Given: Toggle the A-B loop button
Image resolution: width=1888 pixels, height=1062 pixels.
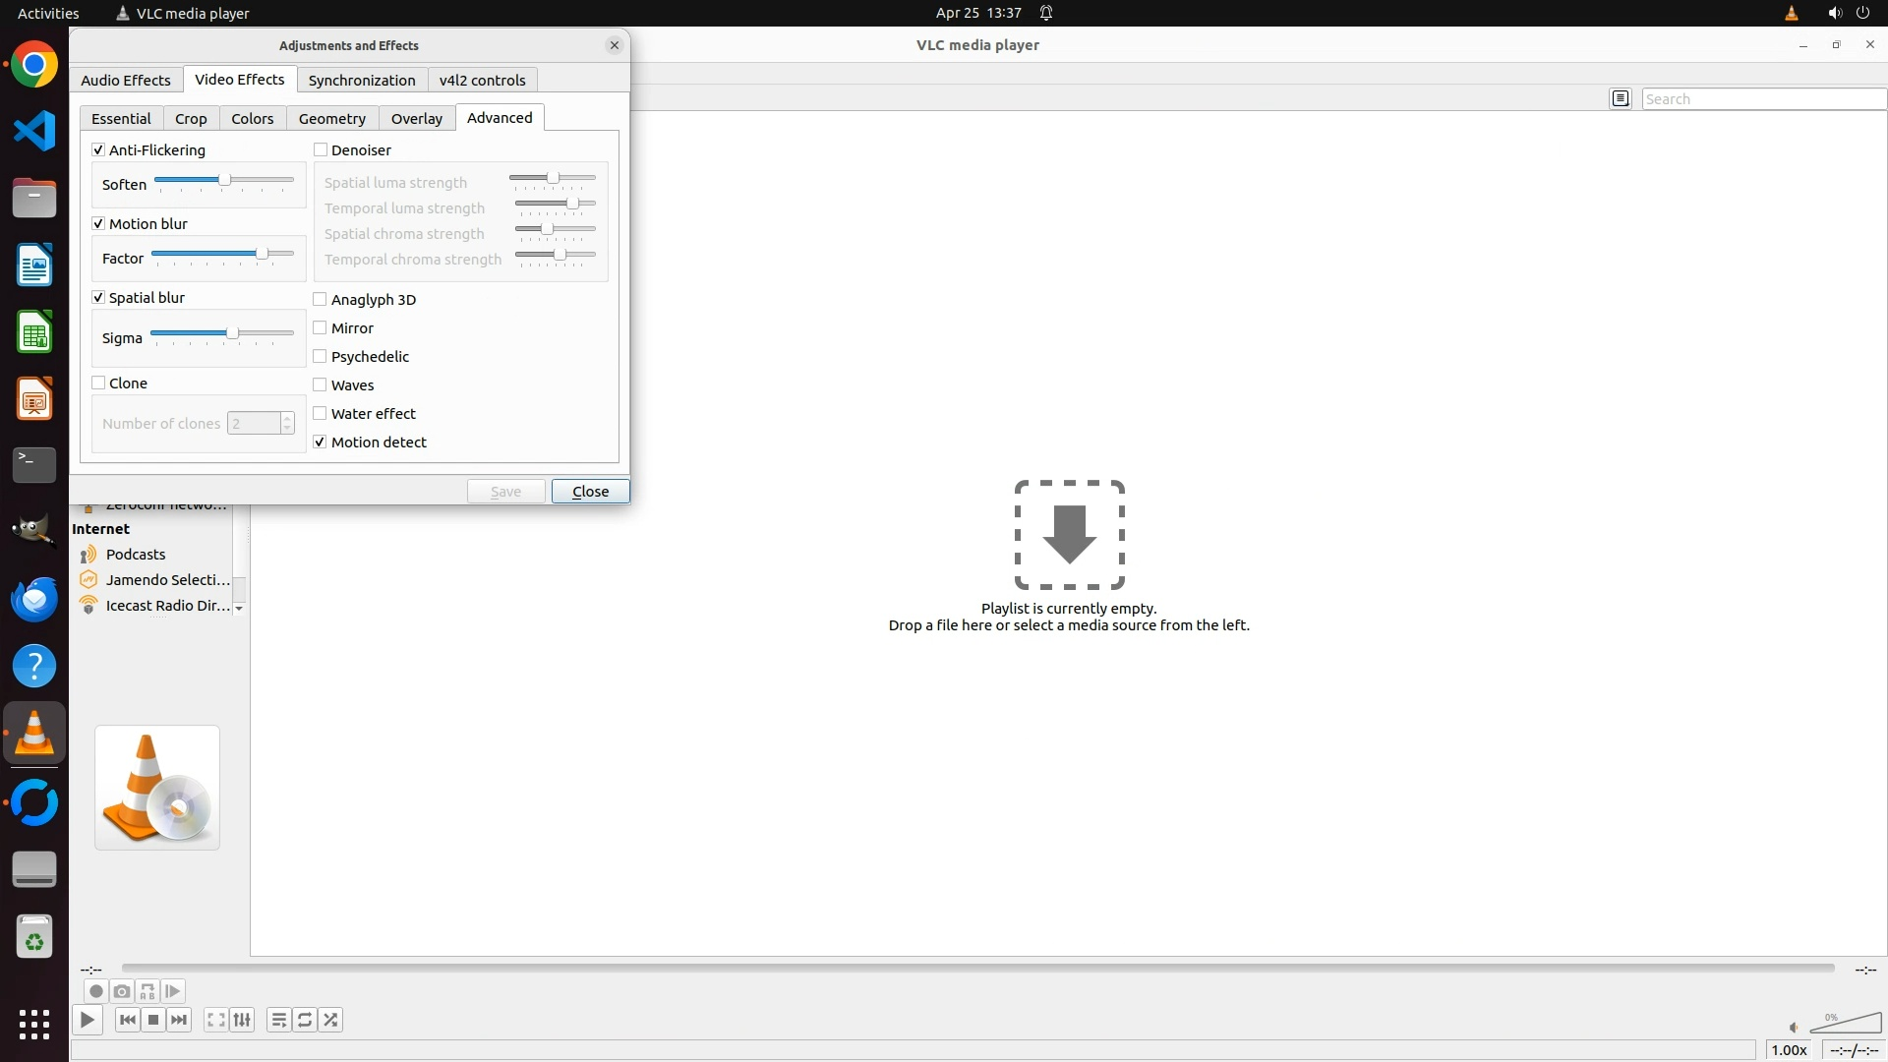Looking at the screenshot, I should point(147,991).
